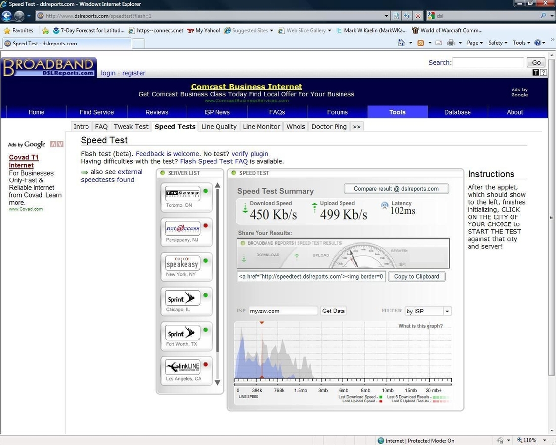Click the server list scroll down arrow

218,383
